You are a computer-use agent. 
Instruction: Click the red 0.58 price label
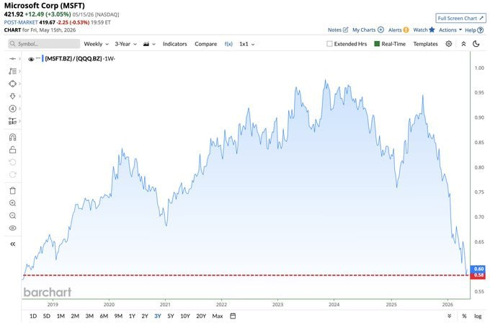[478, 275]
